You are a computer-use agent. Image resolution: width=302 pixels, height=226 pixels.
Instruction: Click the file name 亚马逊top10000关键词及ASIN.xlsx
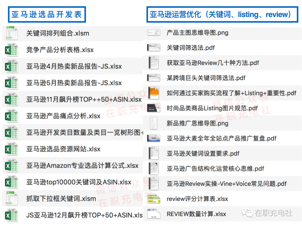coord(79,182)
